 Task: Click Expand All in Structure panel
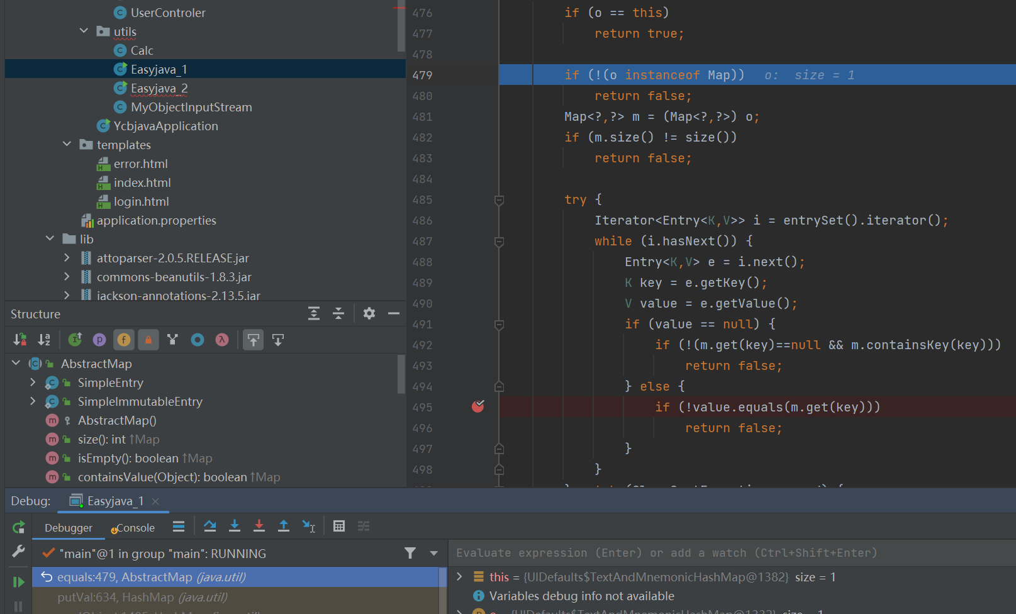pos(314,313)
